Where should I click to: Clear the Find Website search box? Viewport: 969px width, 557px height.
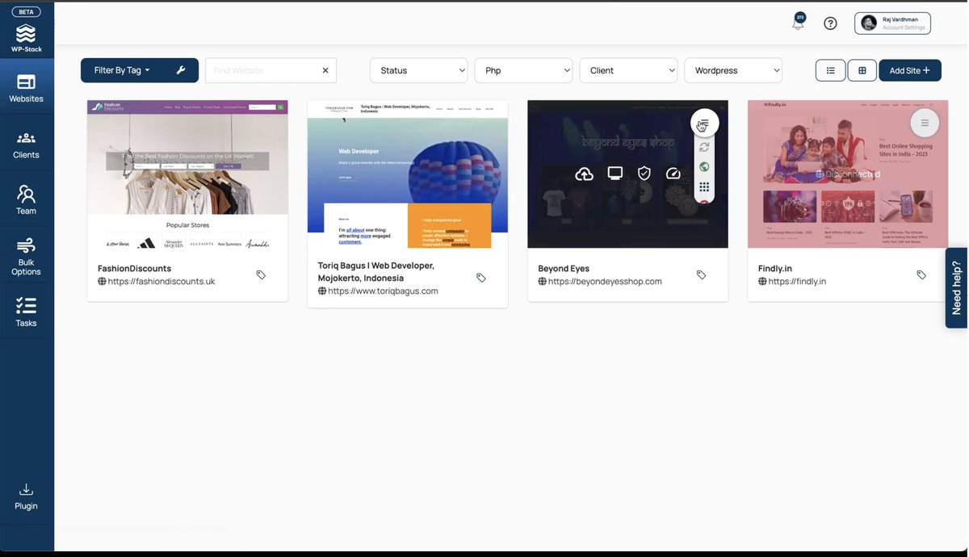point(325,70)
